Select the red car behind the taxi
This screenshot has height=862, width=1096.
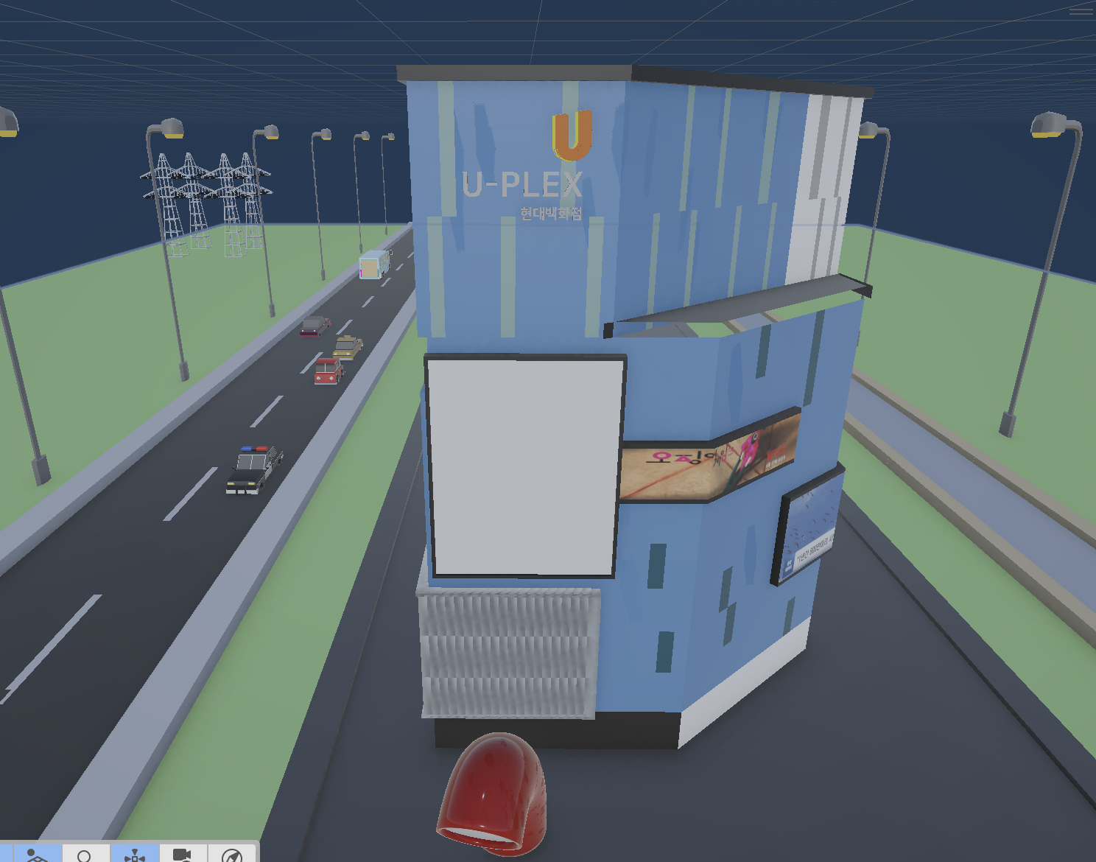click(329, 371)
